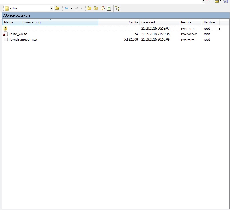Select the /storage/.kodi/cdm path bar
230x210 pixels.
pos(116,15)
